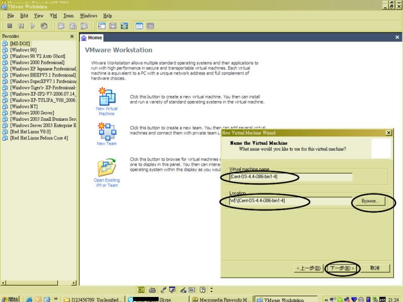
Task: Select [Red Hat Linux Fedora Core 4] favorite
Action: (x=39, y=138)
